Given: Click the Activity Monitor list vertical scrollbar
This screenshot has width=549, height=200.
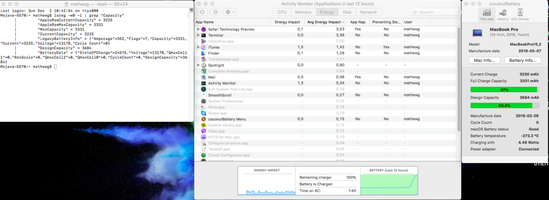Looking at the screenshot, I should click(x=458, y=79).
